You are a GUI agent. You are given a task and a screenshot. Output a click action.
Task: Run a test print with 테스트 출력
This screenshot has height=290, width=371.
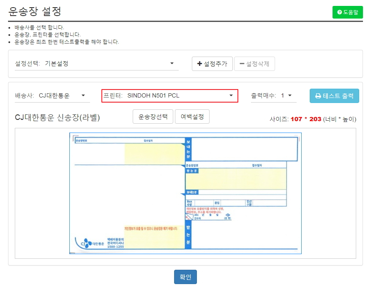click(x=334, y=96)
